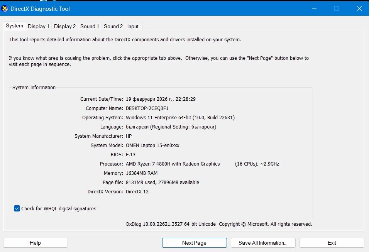Click the DirectX Diagnostic Tool title text
Screen dimensions: 369x252
(x=41, y=8)
